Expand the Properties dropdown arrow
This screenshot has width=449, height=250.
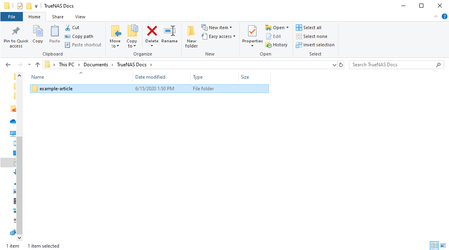pos(252,46)
